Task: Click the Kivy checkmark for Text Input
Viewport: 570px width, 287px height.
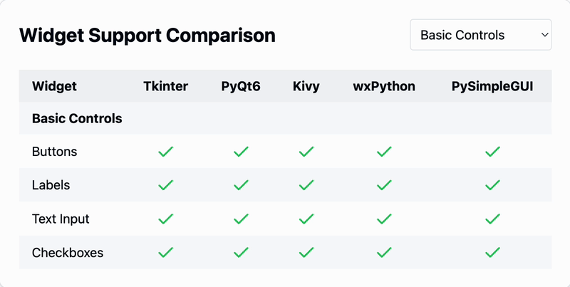Action: tap(306, 219)
